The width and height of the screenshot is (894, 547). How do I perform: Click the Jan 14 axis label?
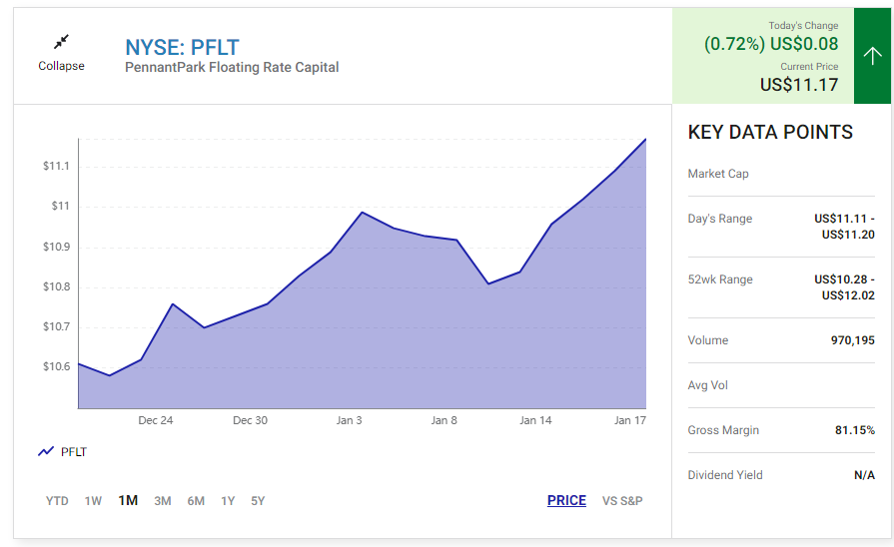535,420
